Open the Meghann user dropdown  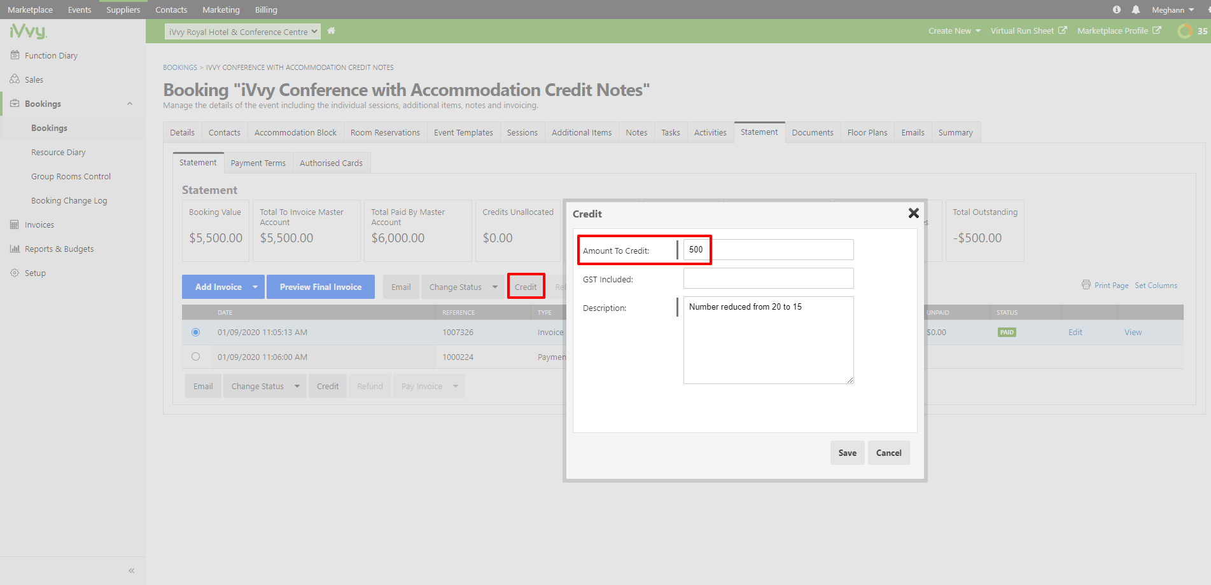[x=1173, y=10]
